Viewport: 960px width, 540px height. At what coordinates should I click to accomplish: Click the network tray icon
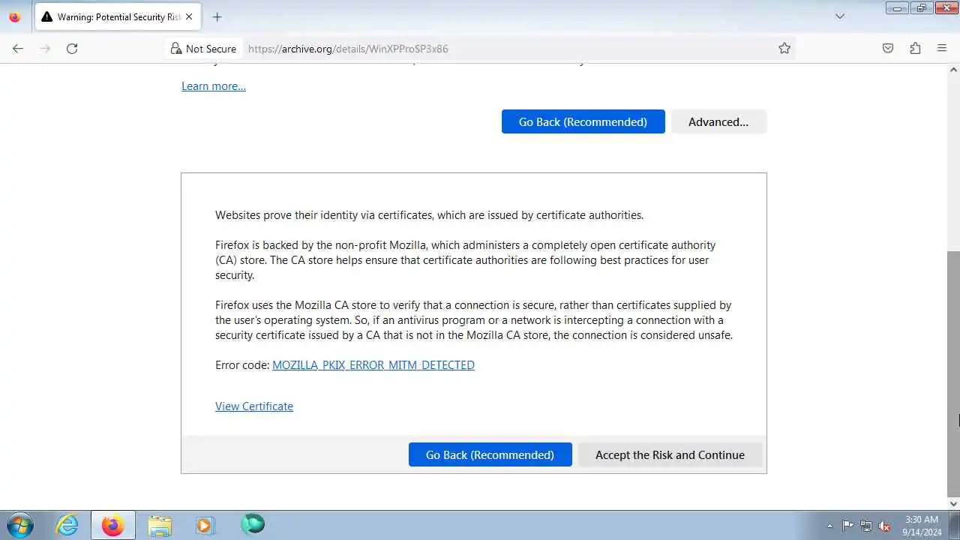(866, 526)
